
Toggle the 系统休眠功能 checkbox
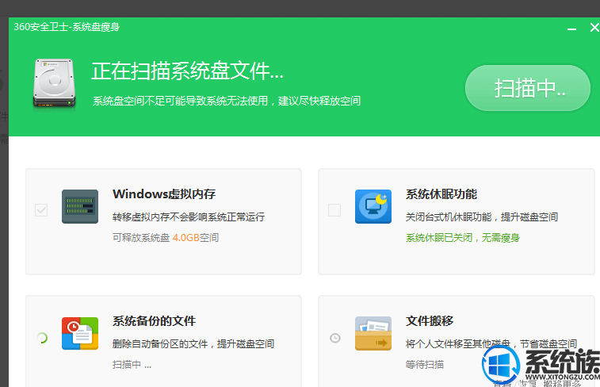coord(334,210)
